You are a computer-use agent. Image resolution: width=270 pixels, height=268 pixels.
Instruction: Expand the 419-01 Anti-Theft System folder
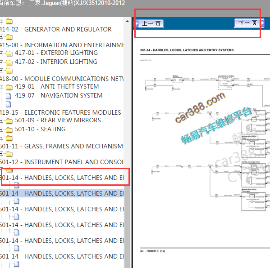point(1,87)
